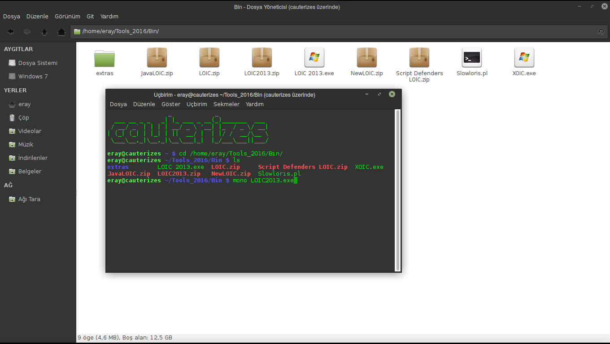The width and height of the screenshot is (610, 344).
Task: Click the file manager's window title text
Action: [x=287, y=7]
